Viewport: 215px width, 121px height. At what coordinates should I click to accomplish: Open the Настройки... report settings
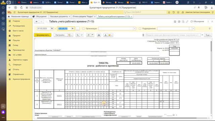click(x=60, y=35)
